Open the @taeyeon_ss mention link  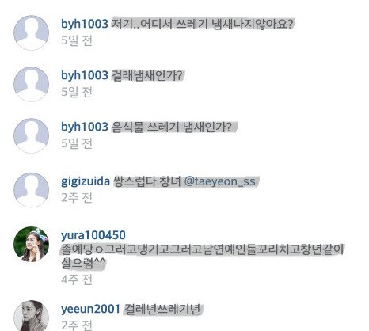(220, 181)
